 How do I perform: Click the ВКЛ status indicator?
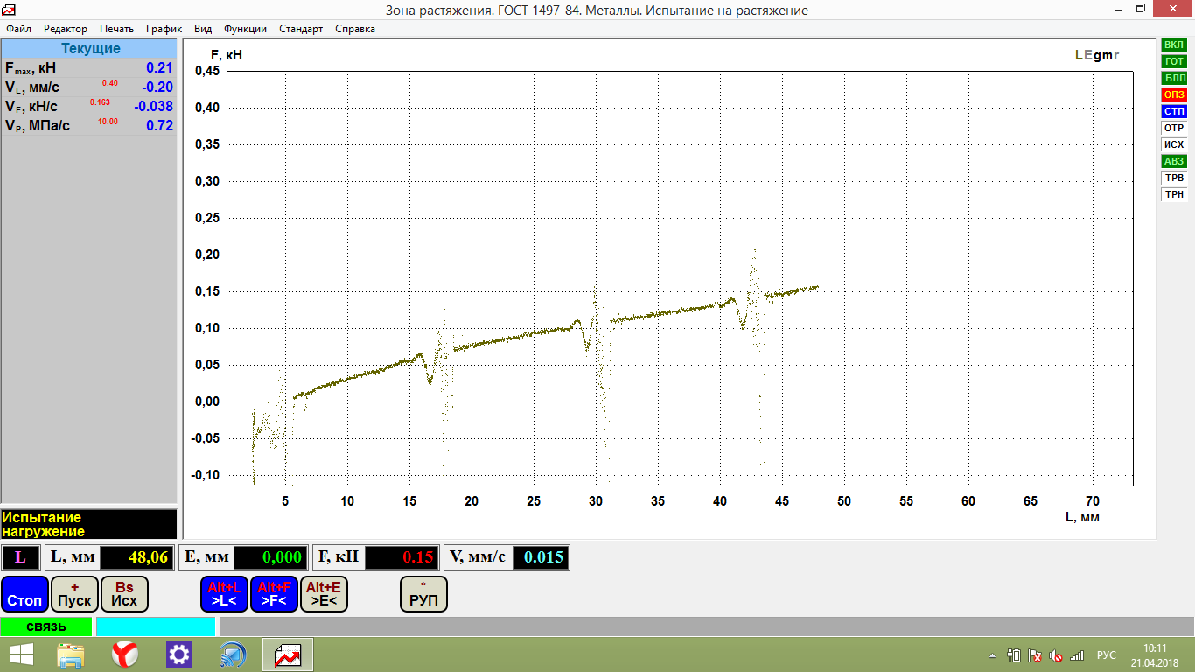[1174, 45]
